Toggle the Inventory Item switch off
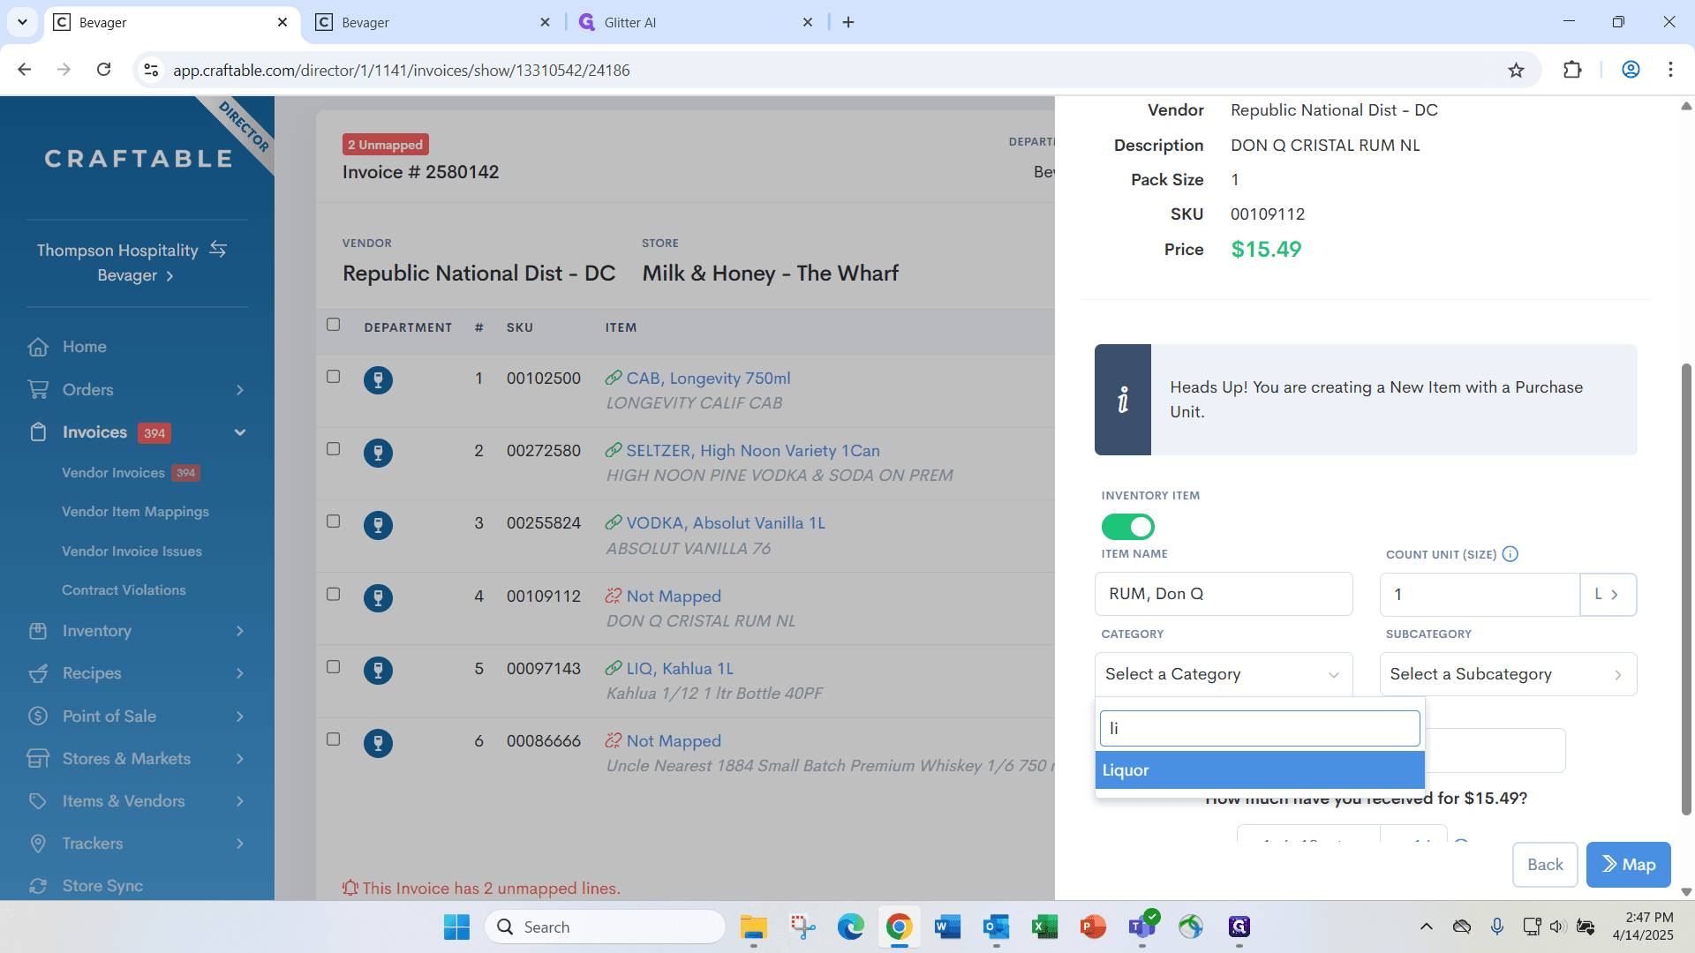1695x953 pixels. point(1127,527)
